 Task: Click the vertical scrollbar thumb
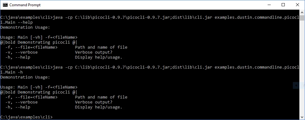302,18
